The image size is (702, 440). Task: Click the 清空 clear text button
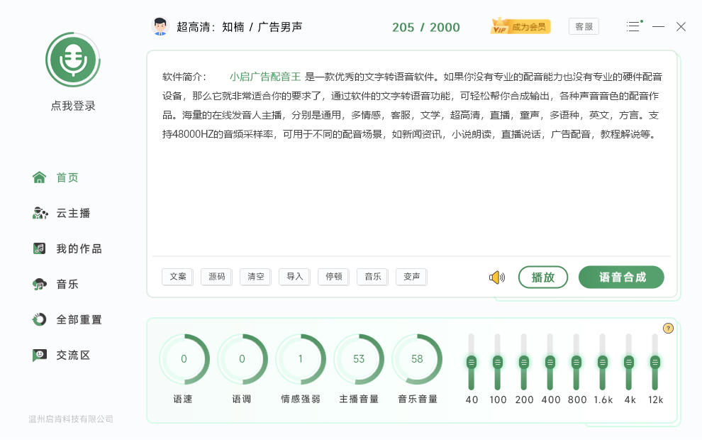[255, 277]
